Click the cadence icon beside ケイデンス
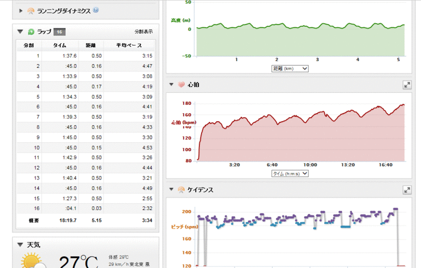 (x=181, y=190)
